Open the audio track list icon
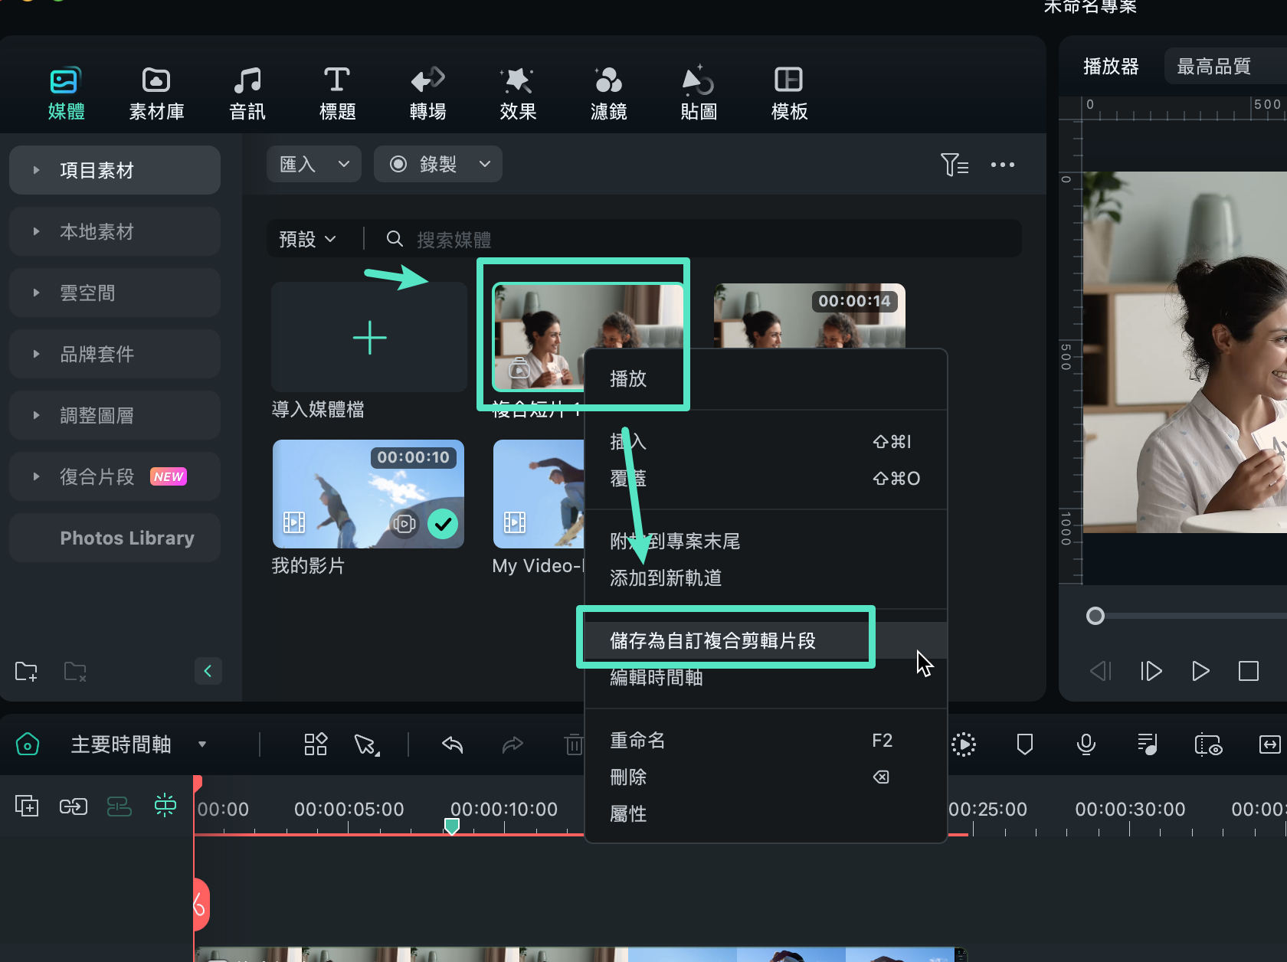Image resolution: width=1287 pixels, height=962 pixels. point(1147,744)
